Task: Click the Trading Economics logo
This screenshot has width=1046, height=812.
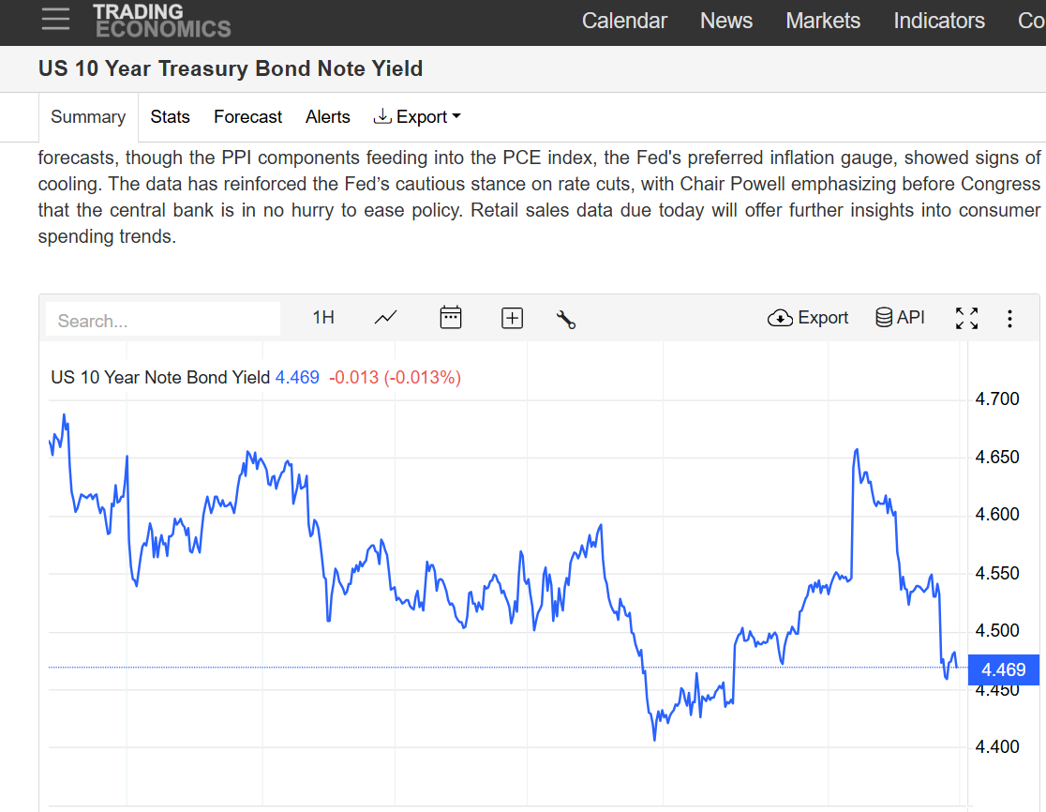Action: click(x=162, y=21)
